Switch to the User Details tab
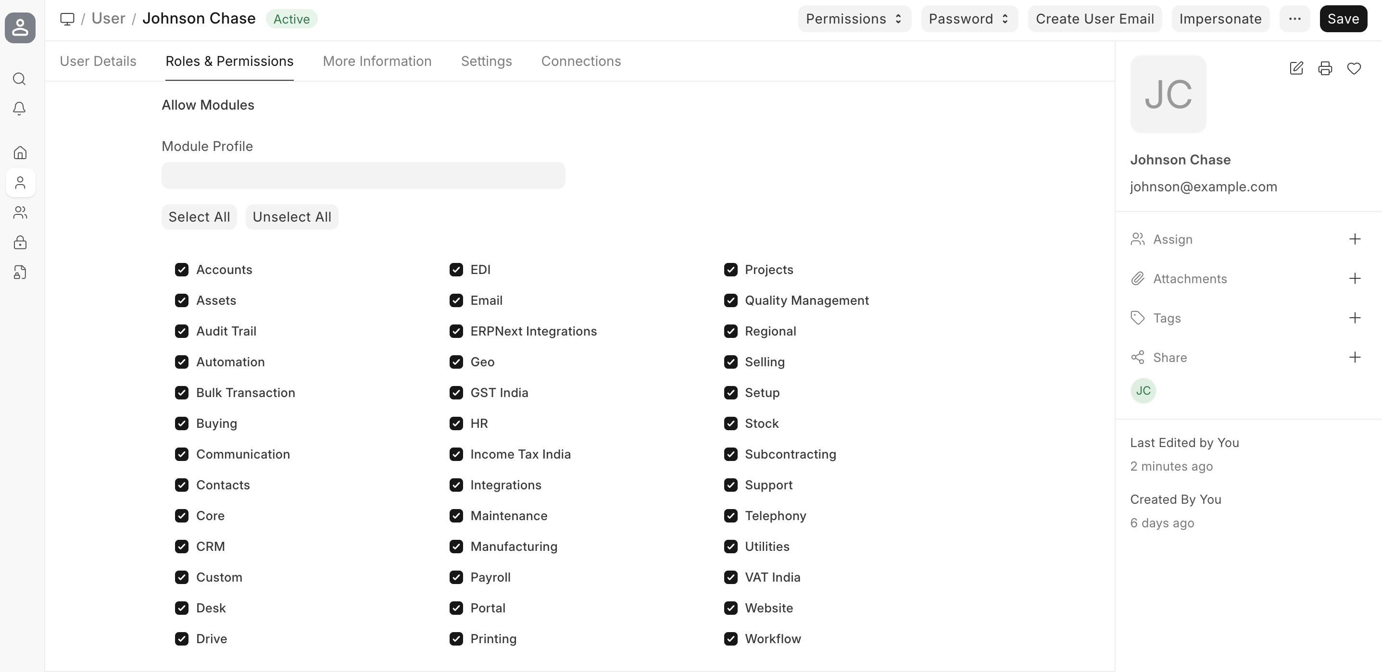 (98, 61)
